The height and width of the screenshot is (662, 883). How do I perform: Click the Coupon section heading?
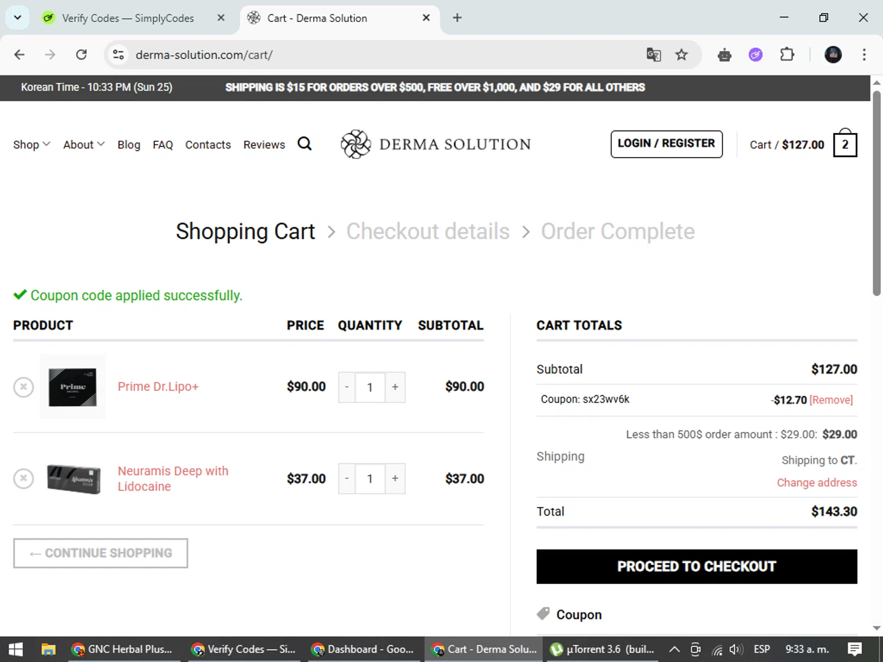(579, 614)
